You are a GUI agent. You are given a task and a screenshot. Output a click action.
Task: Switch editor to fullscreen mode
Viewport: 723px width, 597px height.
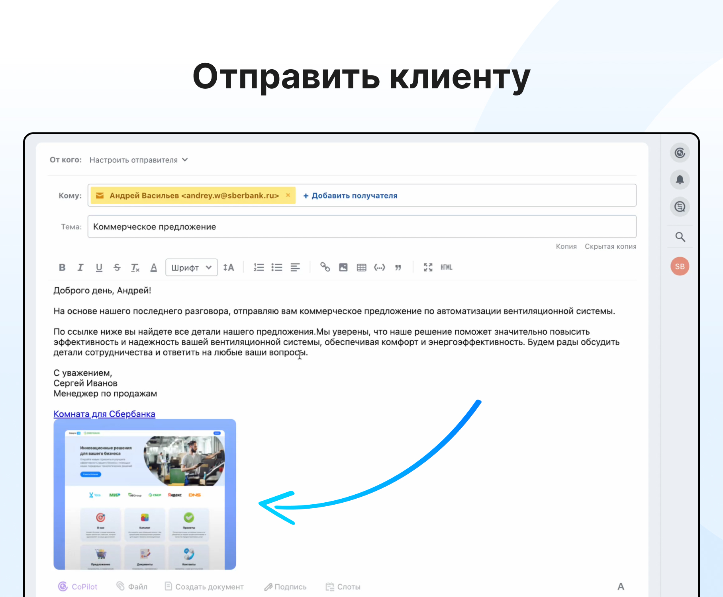click(x=428, y=267)
